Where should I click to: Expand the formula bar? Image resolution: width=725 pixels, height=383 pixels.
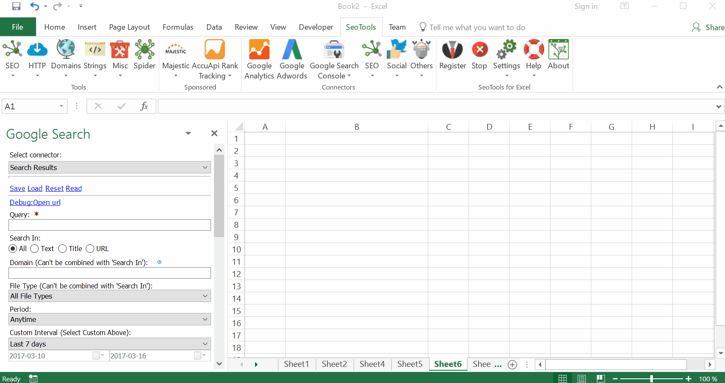point(719,106)
